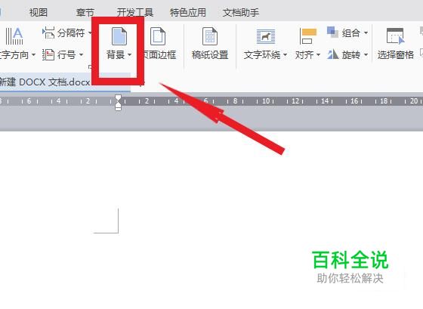Click the 分隔符 breaks icon
Viewport: 423px width, 309px height.
(x=48, y=33)
